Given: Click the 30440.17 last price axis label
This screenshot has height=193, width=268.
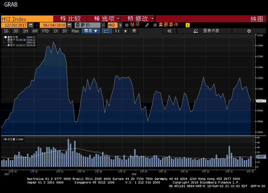Looking at the screenshot, I should click(x=261, y=101).
